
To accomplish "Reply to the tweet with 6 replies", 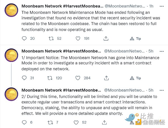I will coord(24,122).
